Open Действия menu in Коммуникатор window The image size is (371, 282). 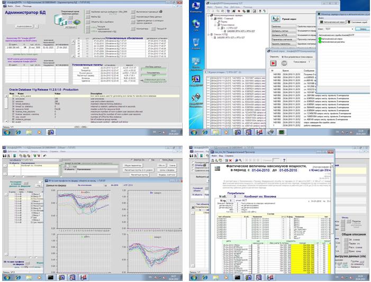(x=235, y=7)
